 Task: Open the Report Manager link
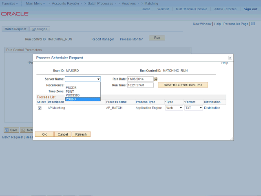tap(103, 39)
